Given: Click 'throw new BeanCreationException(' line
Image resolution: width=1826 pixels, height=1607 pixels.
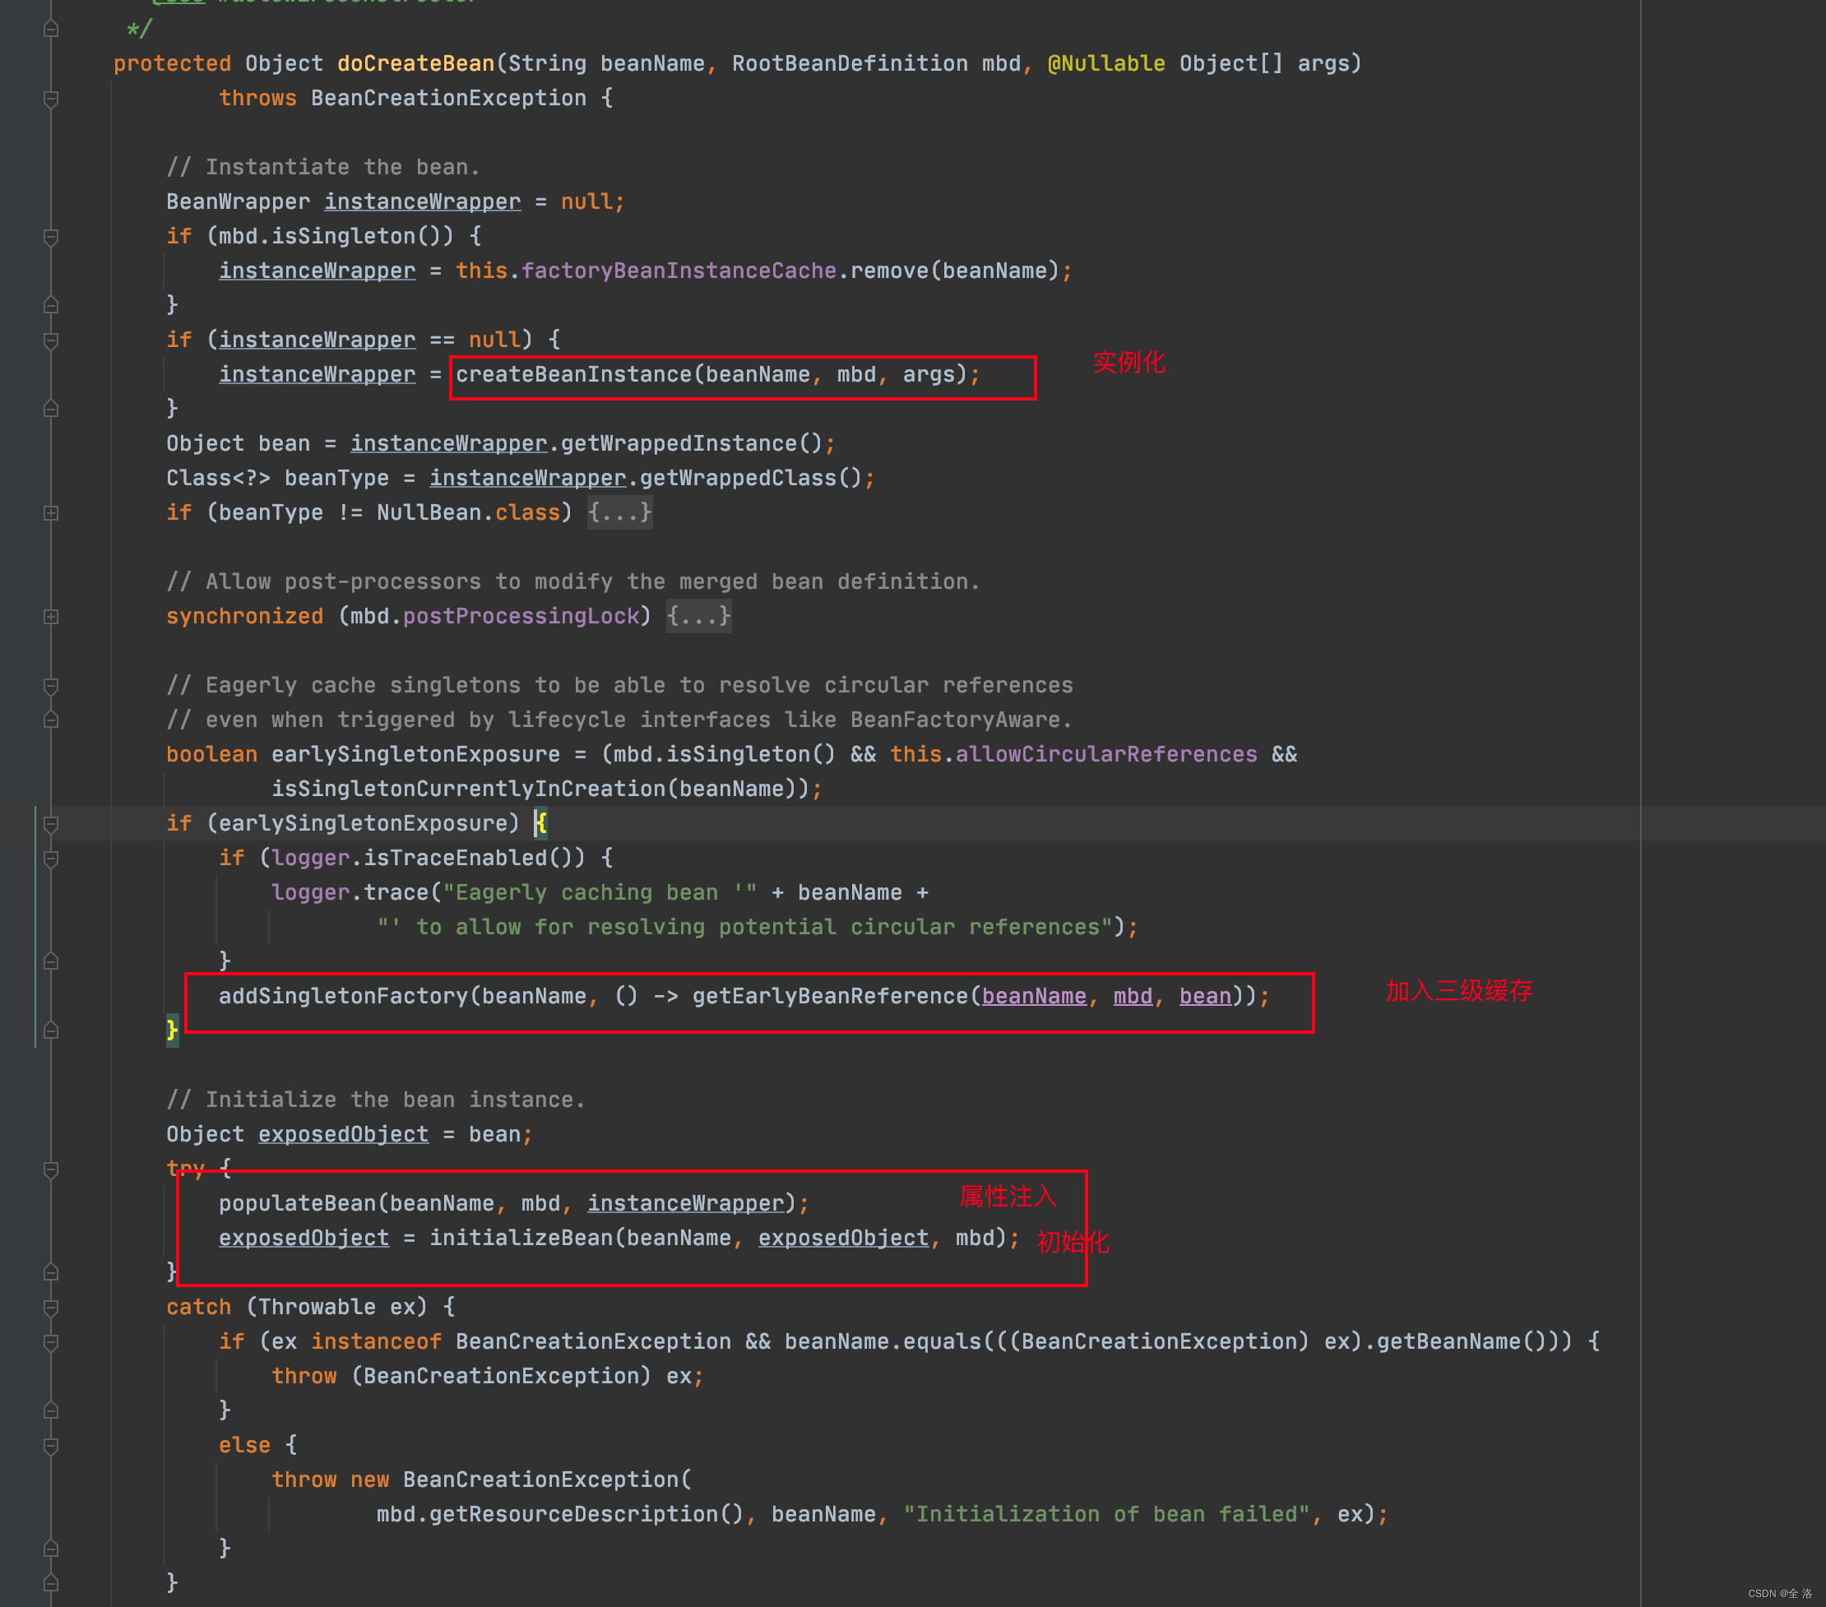Looking at the screenshot, I should click(x=481, y=1480).
